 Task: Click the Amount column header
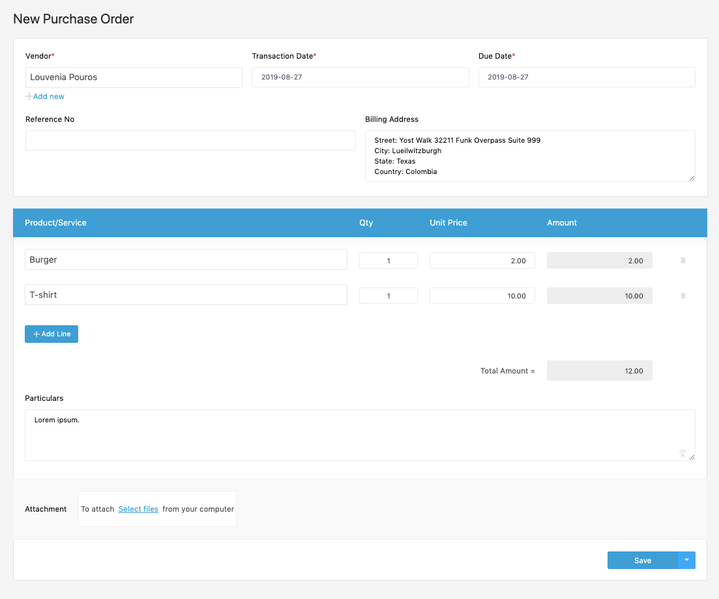[562, 223]
